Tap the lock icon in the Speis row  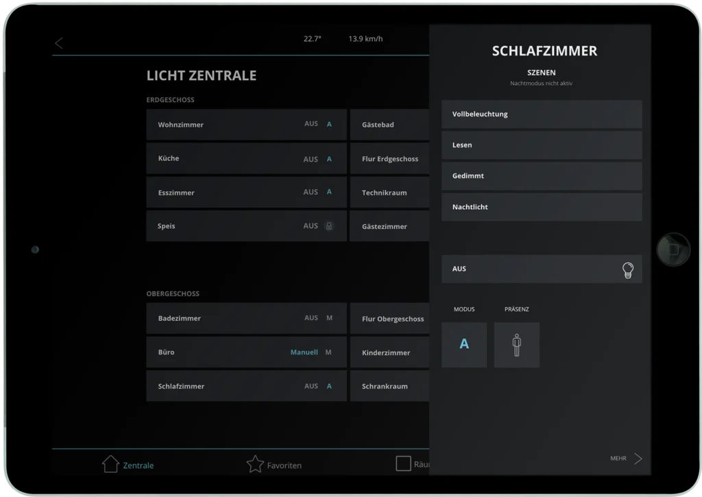pyautogui.click(x=330, y=226)
